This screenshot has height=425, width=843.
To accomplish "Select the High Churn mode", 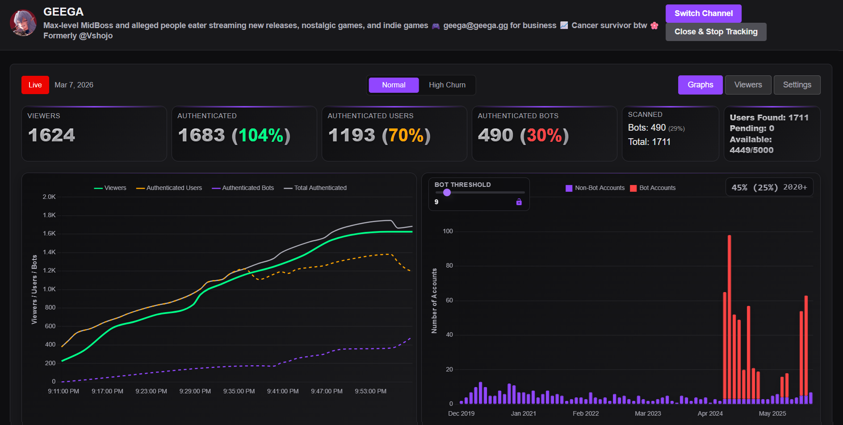I will [447, 85].
